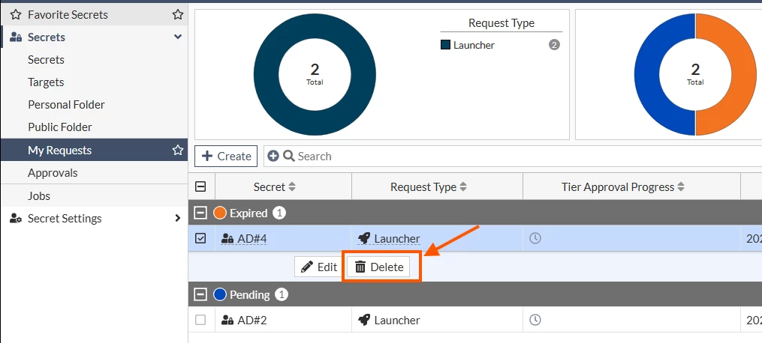Screen dimensions: 762x343
Task: Click the Launcher link in the AD#4 row
Action: pos(397,238)
